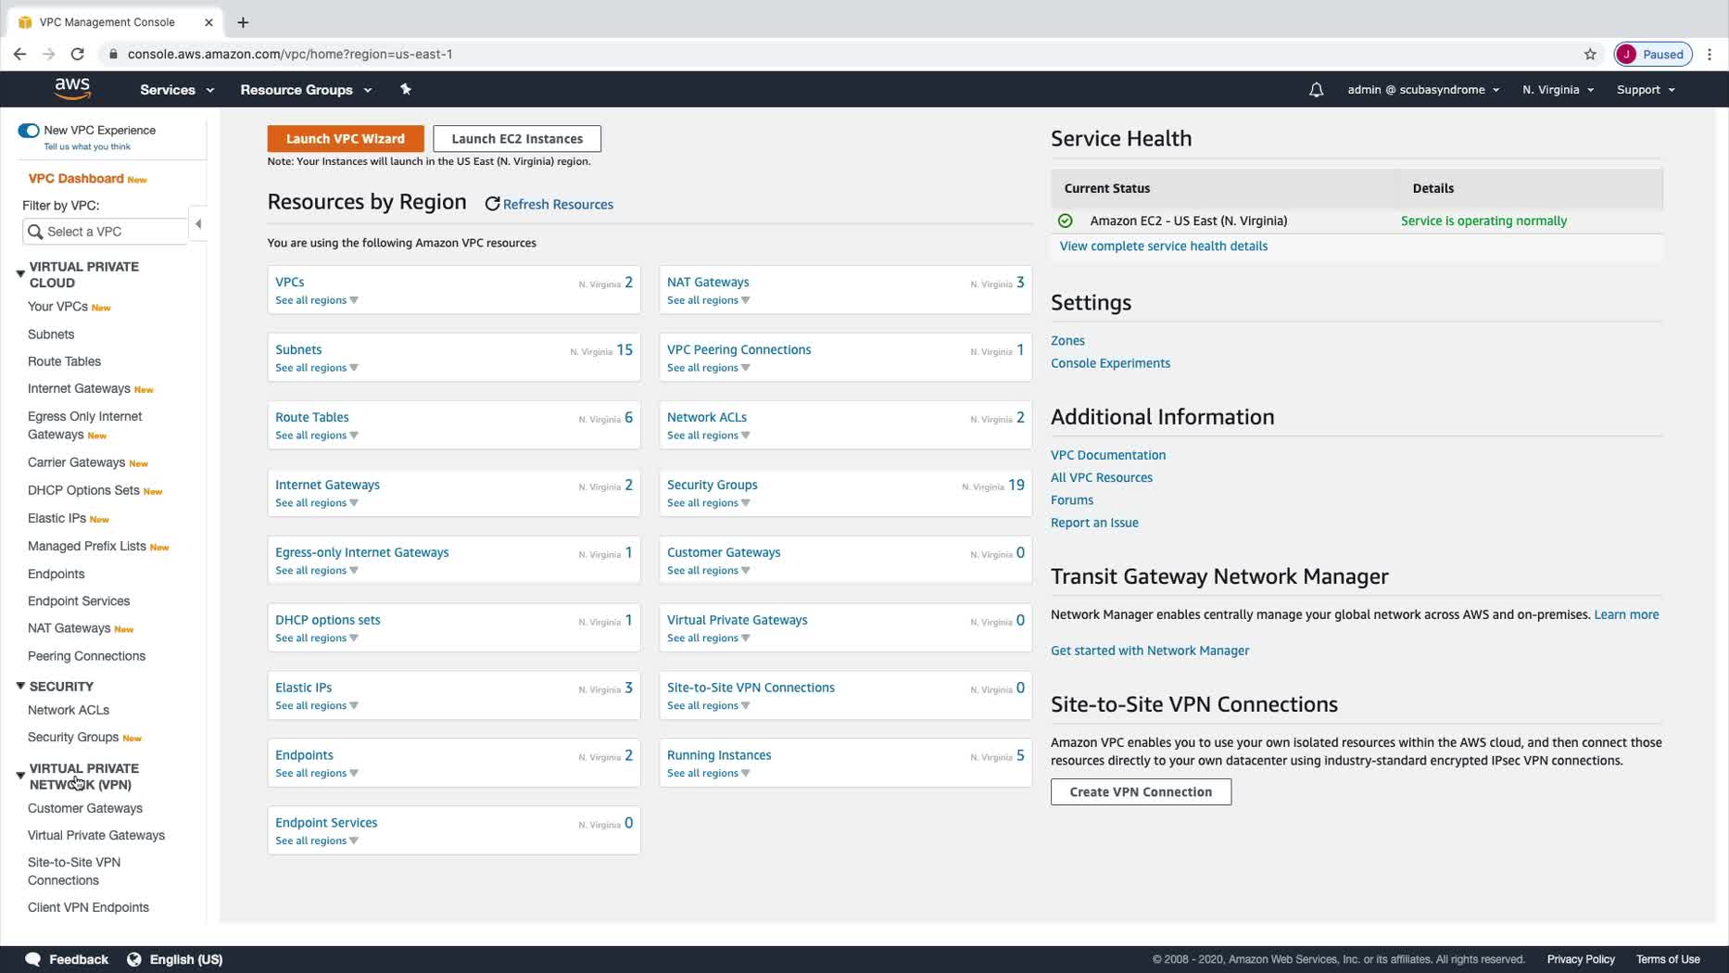The width and height of the screenshot is (1729, 973).
Task: Expand See all regions under Security Groups
Action: tap(709, 503)
